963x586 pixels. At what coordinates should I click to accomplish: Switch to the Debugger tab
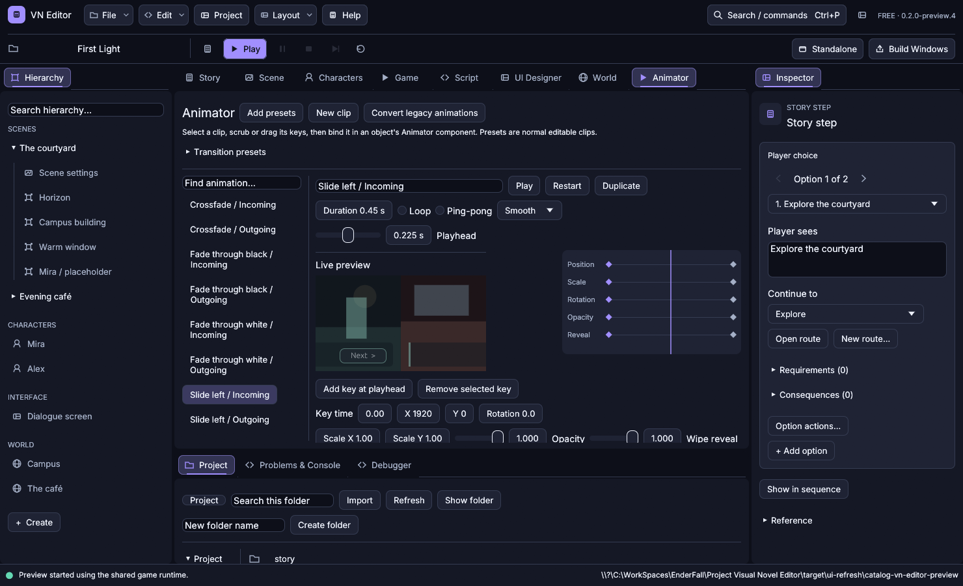click(385, 465)
